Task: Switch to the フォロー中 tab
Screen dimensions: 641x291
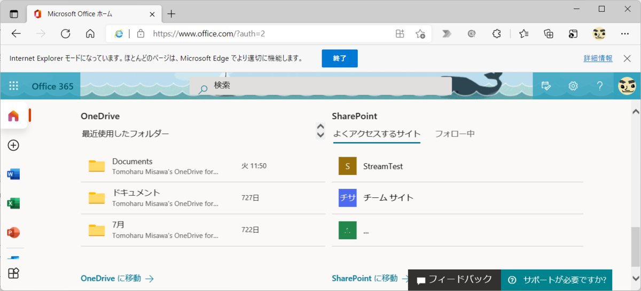Action: (x=455, y=134)
